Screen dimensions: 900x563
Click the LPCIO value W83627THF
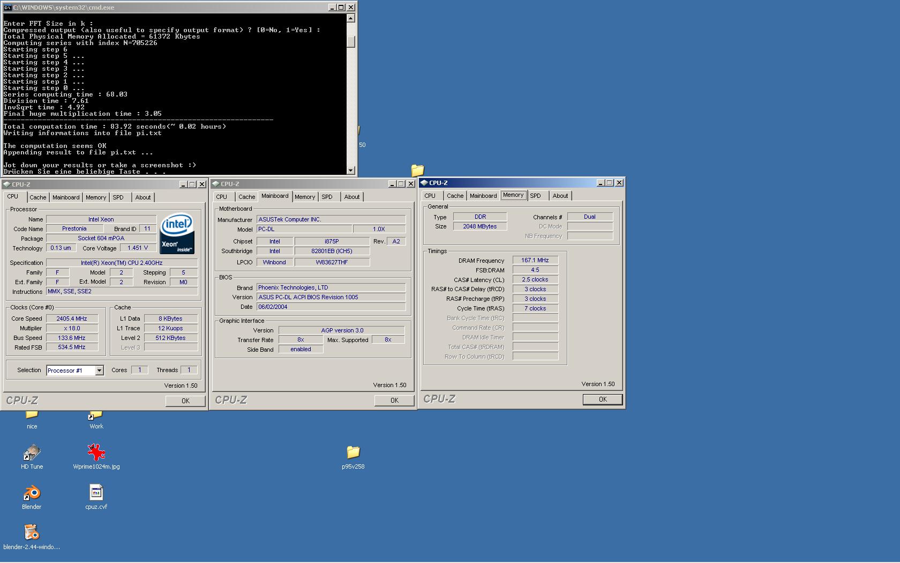(332, 262)
